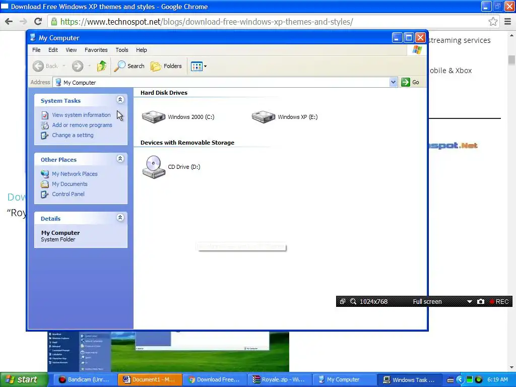Viewport: 516px width, 387px height.
Task: Click the Change a setting icon
Action: pyautogui.click(x=45, y=136)
